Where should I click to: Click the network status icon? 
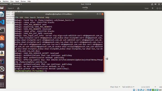click(x=152, y=4)
